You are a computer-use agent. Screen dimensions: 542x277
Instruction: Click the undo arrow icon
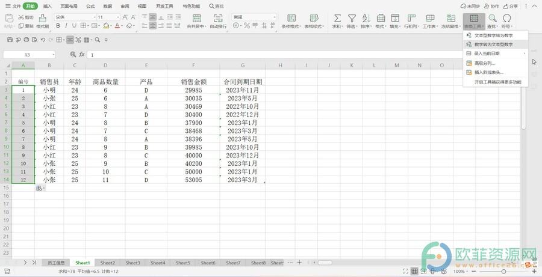(43, 40)
